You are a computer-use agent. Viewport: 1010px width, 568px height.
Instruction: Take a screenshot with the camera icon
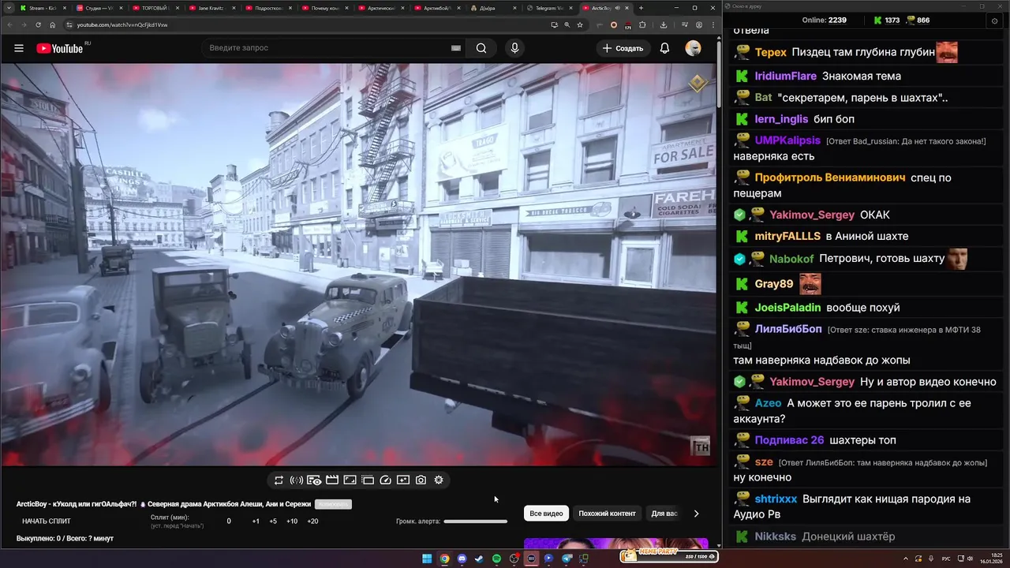tap(421, 480)
